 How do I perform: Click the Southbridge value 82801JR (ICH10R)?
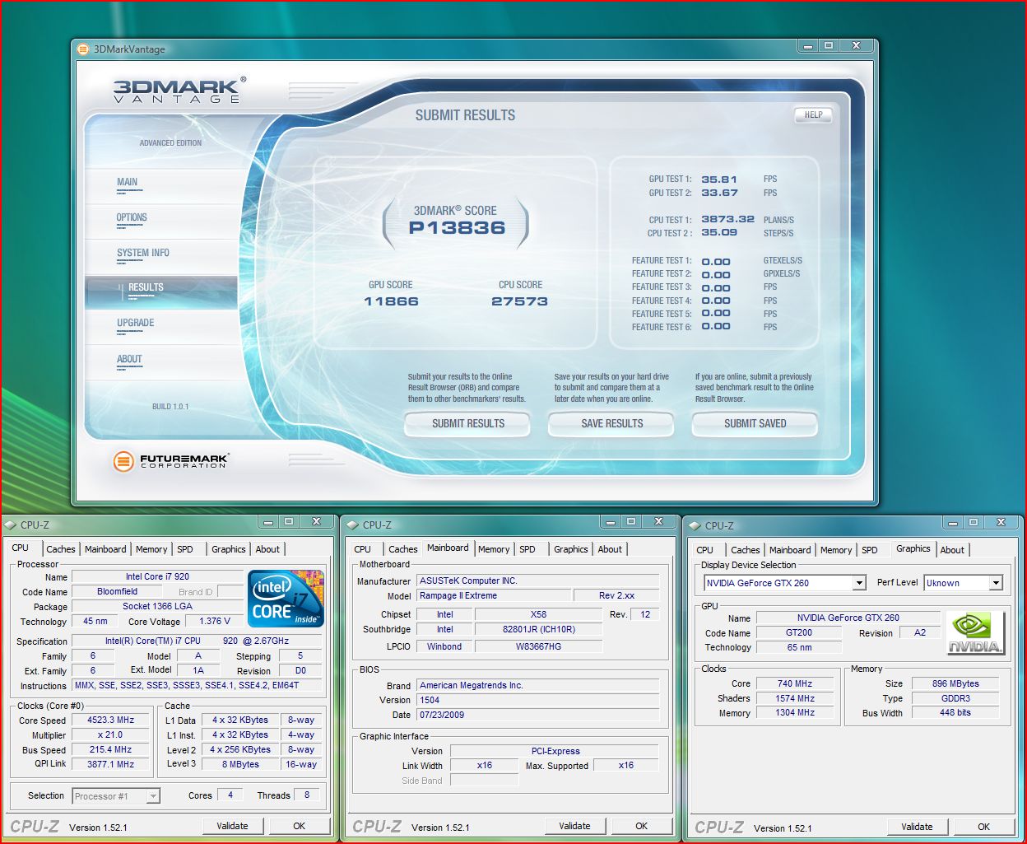point(538,629)
